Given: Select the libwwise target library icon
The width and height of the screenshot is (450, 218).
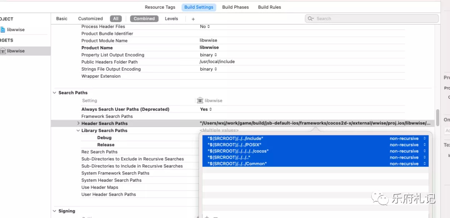Looking at the screenshot, I should click(x=3, y=51).
